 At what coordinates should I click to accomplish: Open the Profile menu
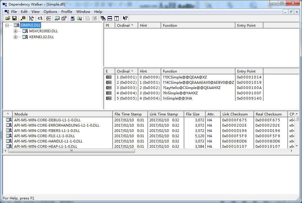[67, 12]
